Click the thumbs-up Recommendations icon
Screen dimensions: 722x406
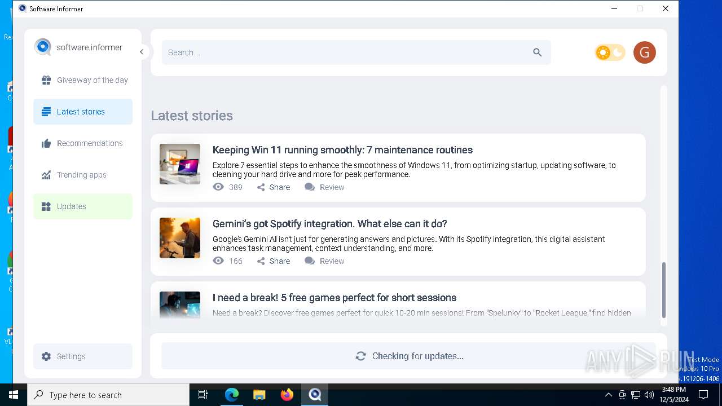46,143
